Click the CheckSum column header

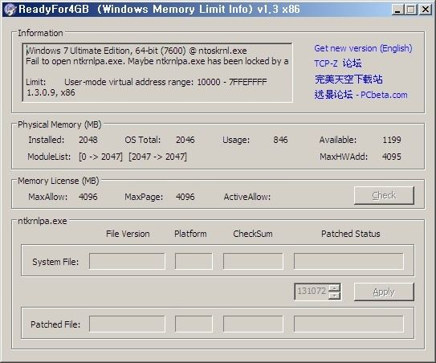point(253,234)
